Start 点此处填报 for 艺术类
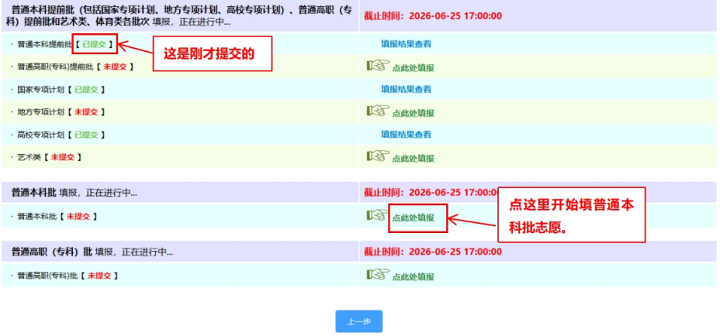 (413, 159)
